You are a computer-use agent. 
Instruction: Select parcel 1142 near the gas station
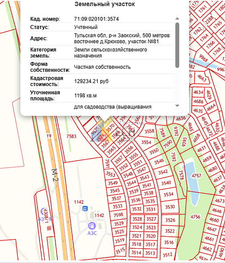(x=78, y=202)
